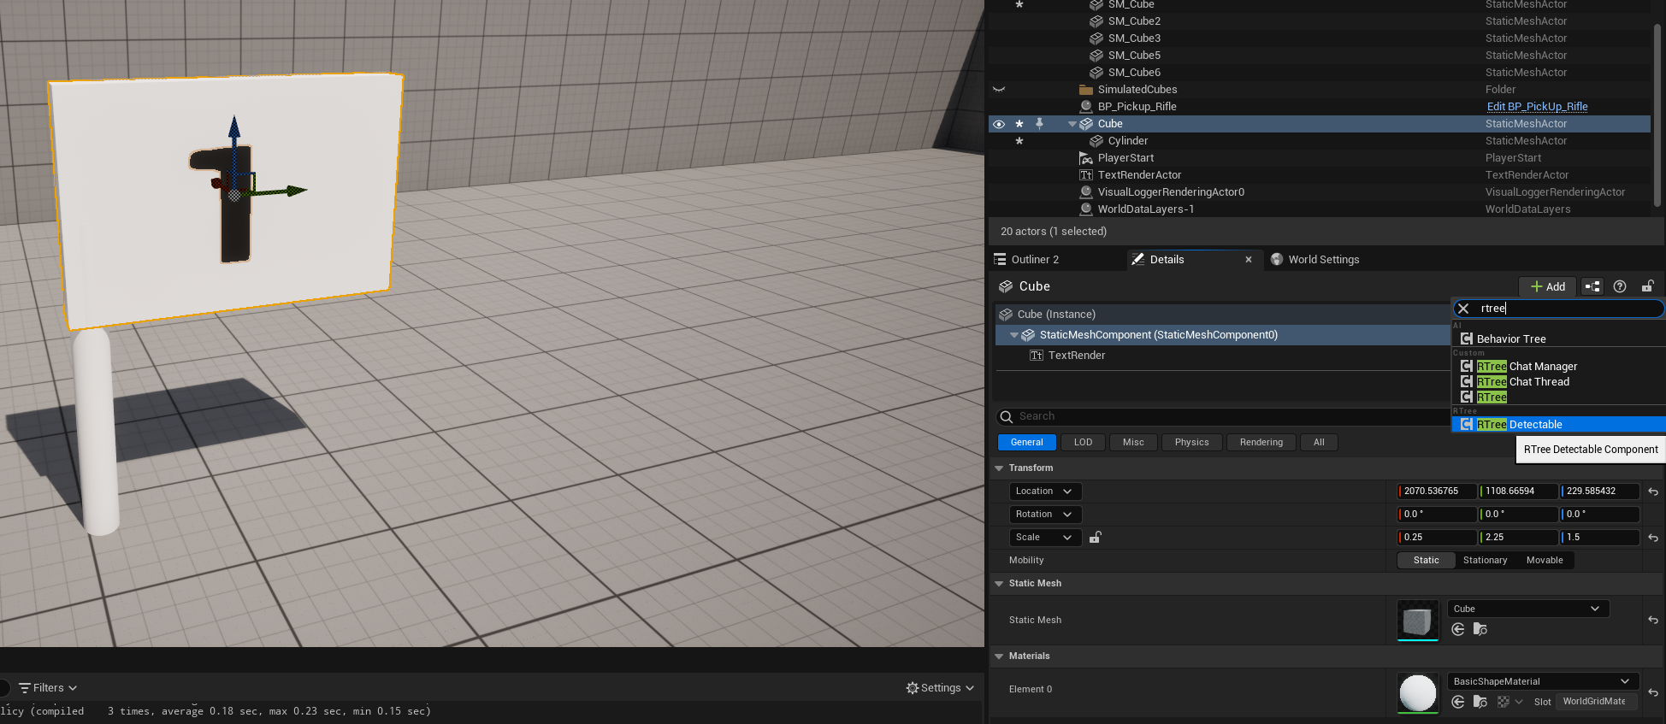Click the Scale Z value field 1.5
Screen dimensions: 1666x724
pos(1599,538)
